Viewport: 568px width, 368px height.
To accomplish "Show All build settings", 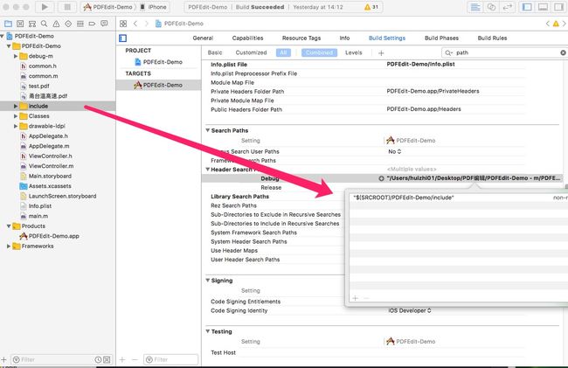I will (283, 52).
